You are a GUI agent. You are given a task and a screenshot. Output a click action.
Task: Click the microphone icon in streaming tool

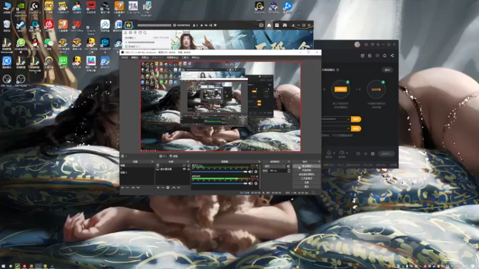click(x=329, y=152)
